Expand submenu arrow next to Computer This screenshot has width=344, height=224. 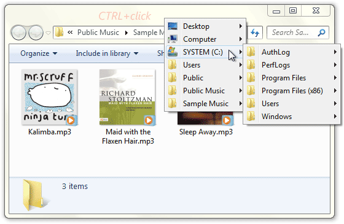point(240,39)
